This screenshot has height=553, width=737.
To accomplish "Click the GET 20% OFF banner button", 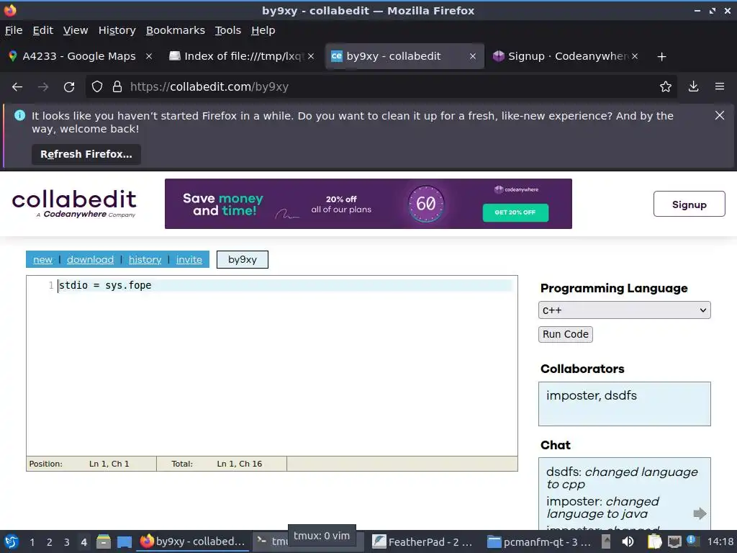I will tap(515, 212).
